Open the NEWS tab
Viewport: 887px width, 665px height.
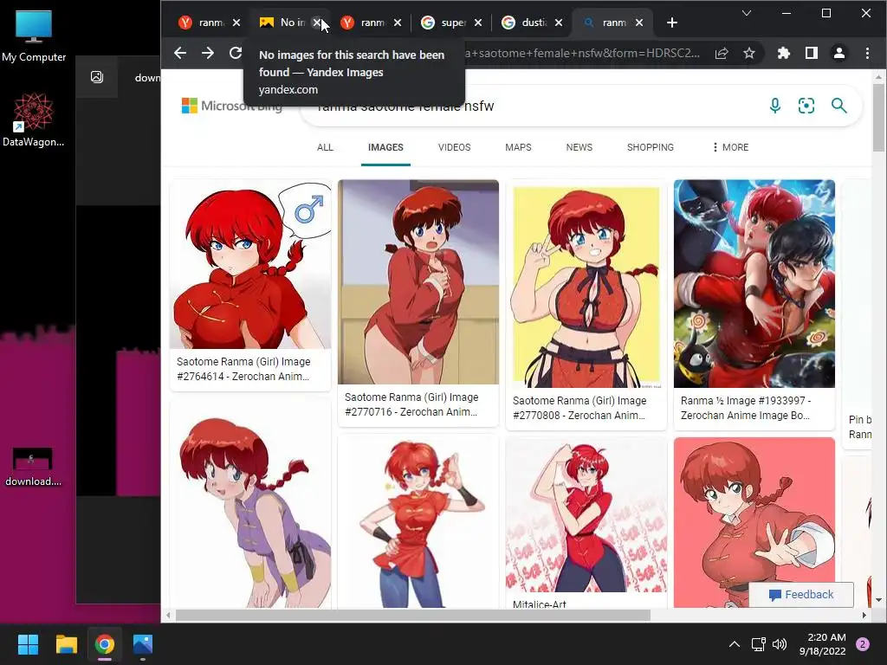pyautogui.click(x=579, y=147)
